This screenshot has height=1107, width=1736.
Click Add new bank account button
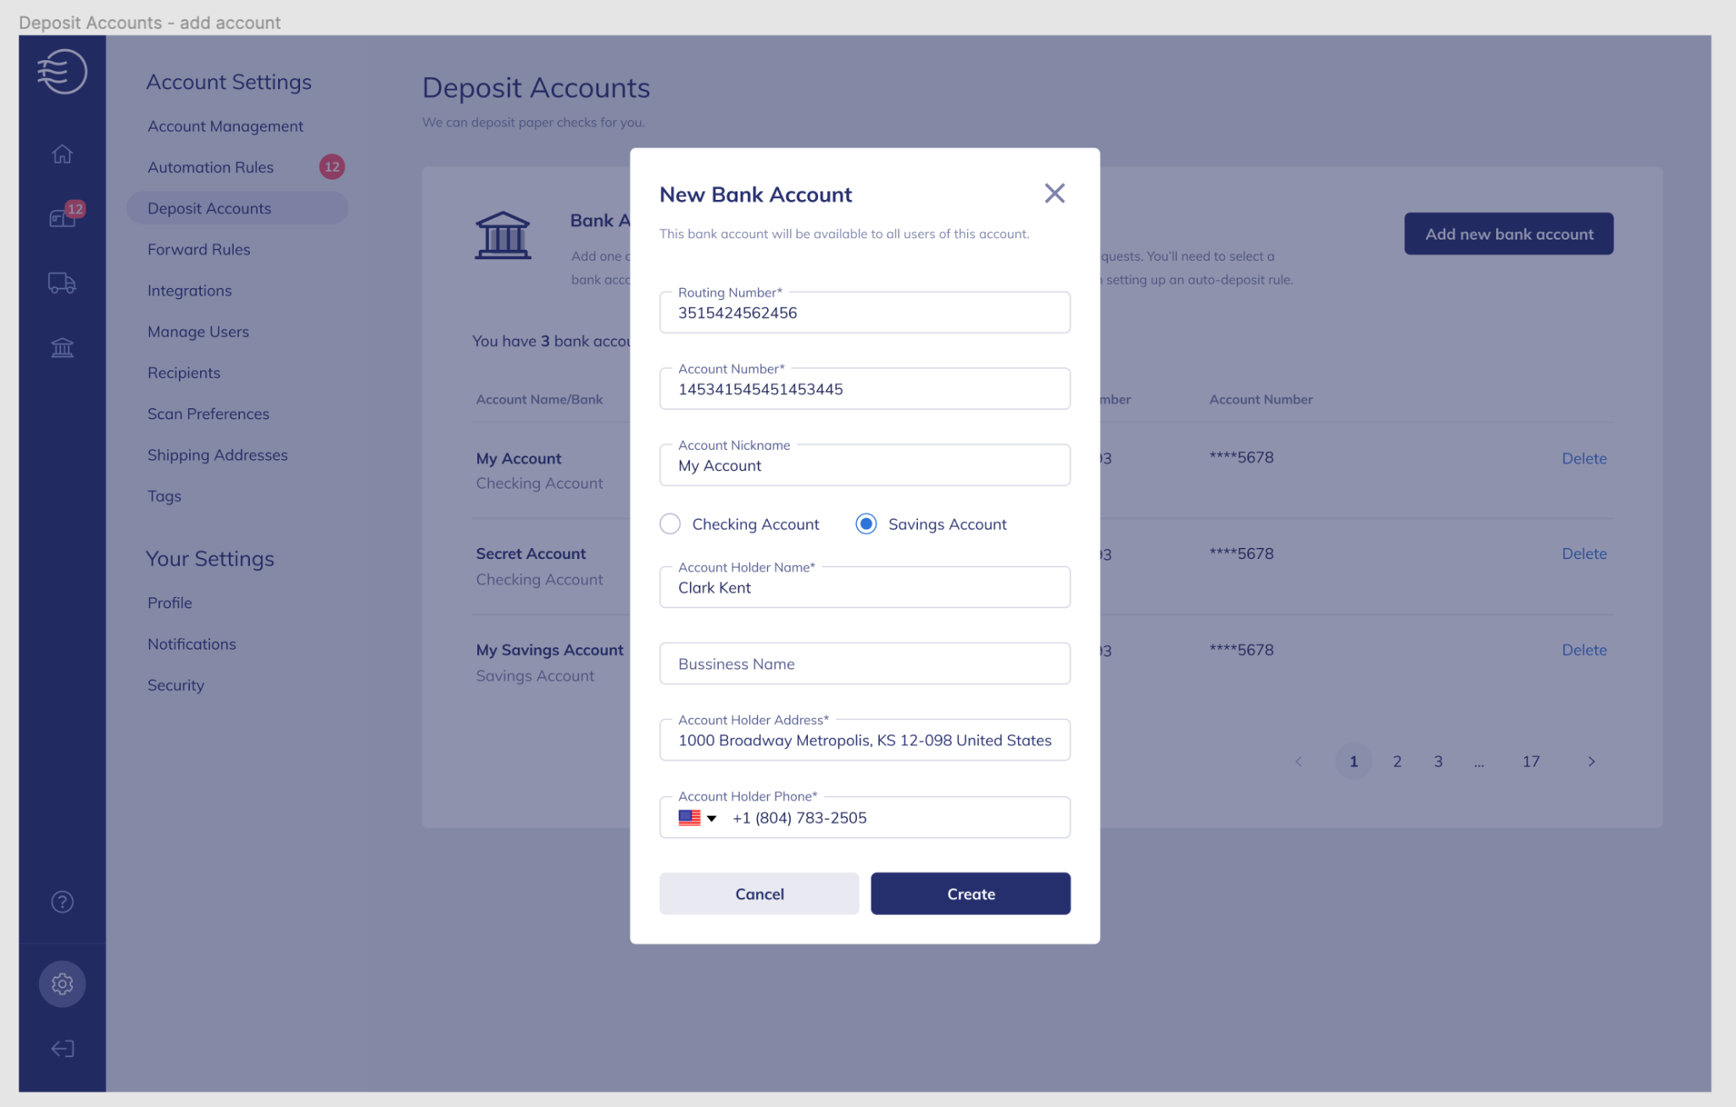click(x=1509, y=234)
